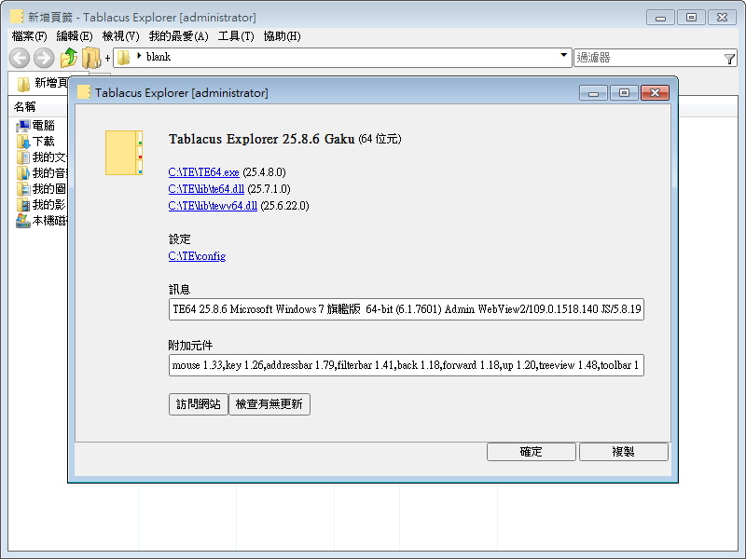Open the C:\TE\lib\te64.dll link

tap(206, 189)
